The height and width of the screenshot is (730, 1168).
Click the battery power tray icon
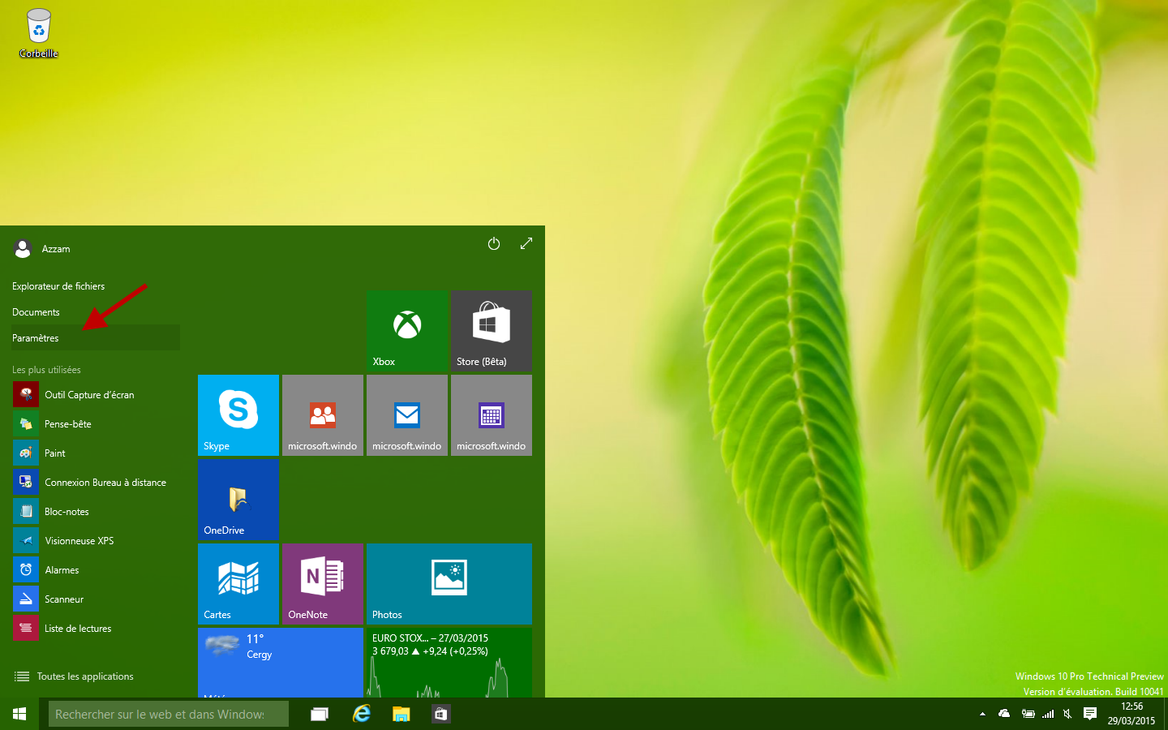tap(1028, 714)
